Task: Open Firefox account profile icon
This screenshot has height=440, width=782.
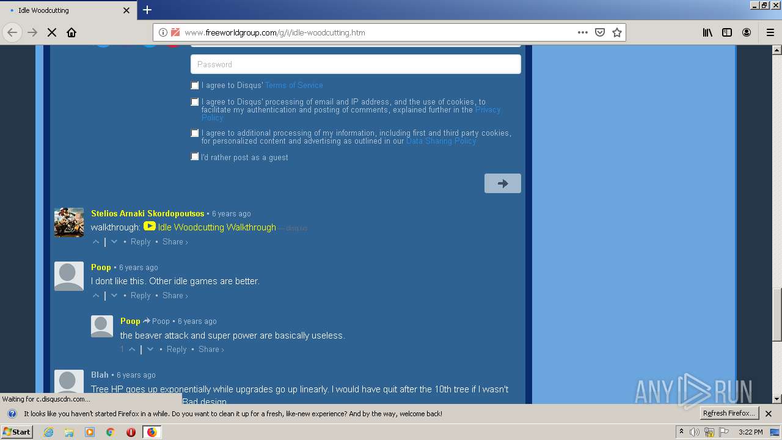Action: click(747, 32)
